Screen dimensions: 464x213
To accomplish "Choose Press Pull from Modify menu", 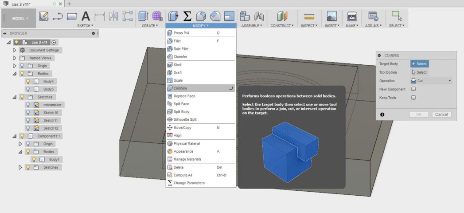I will tap(201, 33).
